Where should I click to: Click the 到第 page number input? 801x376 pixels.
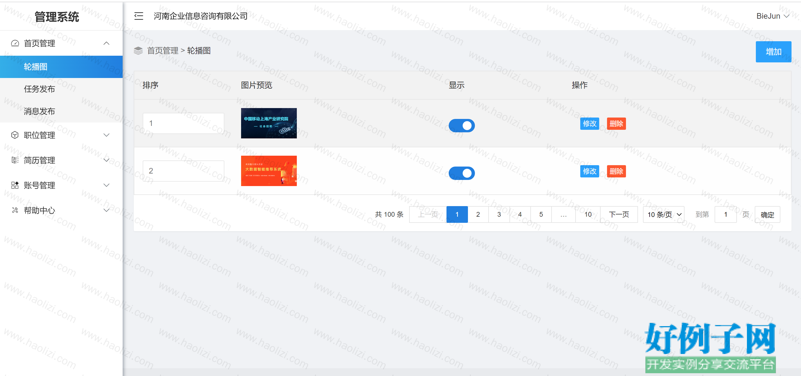click(725, 214)
